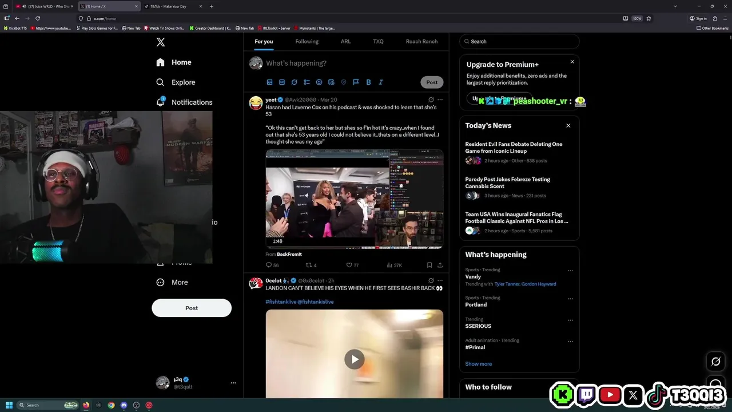This screenshot has height=412, width=732.
Task: Select the For you tab
Action: coord(264,41)
